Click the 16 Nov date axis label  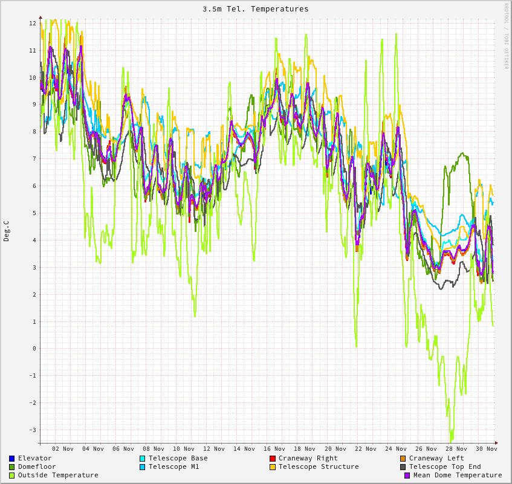274,449
